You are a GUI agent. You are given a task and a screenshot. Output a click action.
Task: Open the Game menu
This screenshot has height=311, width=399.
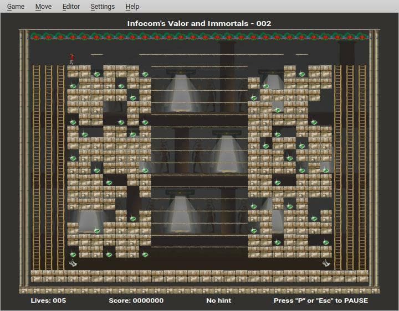[x=16, y=6]
